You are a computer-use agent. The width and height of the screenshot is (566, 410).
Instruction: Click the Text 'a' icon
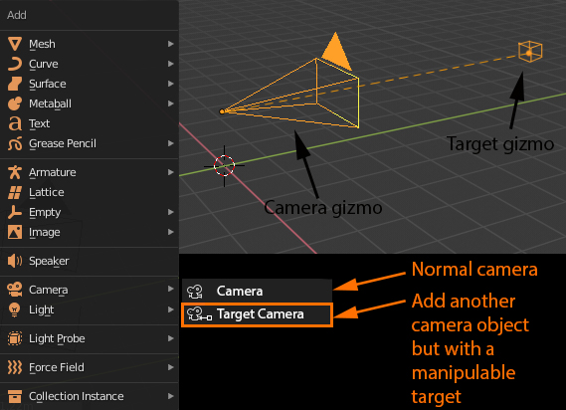tap(15, 123)
